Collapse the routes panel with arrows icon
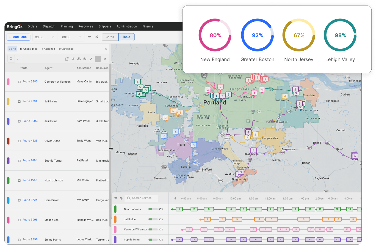This screenshot has height=245, width=376. point(91,59)
